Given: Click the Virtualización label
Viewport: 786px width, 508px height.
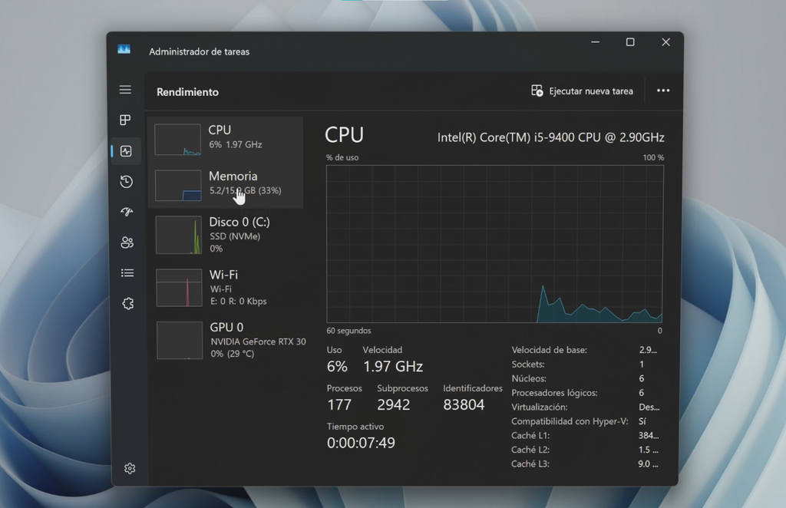Looking at the screenshot, I should click(x=540, y=407).
